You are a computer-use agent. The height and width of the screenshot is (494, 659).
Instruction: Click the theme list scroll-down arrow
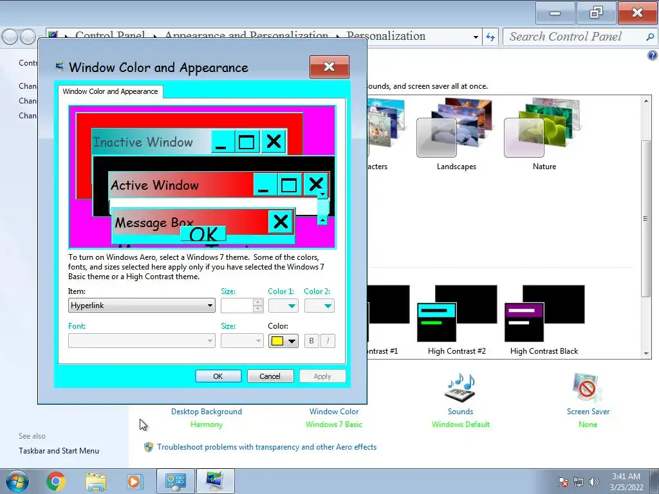[646, 354]
